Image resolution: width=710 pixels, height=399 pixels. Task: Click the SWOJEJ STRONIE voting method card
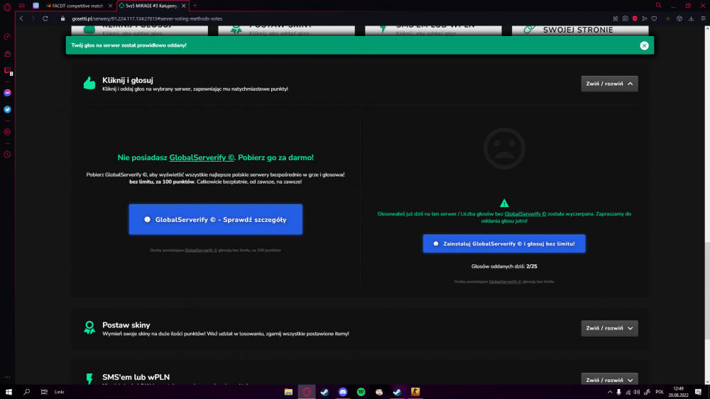pyautogui.click(x=580, y=30)
